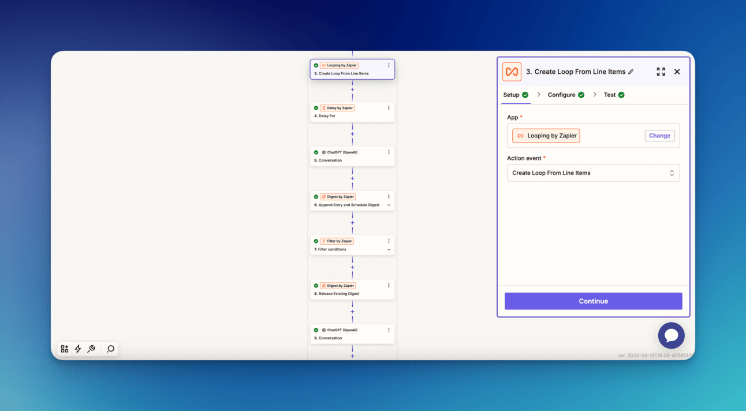Viewport: 746px width, 411px height.
Task: Select step 9 Conversation title
Action: [x=328, y=338]
